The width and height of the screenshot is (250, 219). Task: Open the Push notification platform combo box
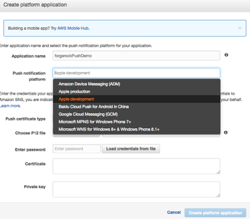coord(136,73)
